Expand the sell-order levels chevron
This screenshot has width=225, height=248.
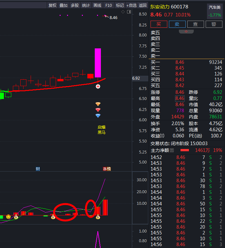point(186,32)
